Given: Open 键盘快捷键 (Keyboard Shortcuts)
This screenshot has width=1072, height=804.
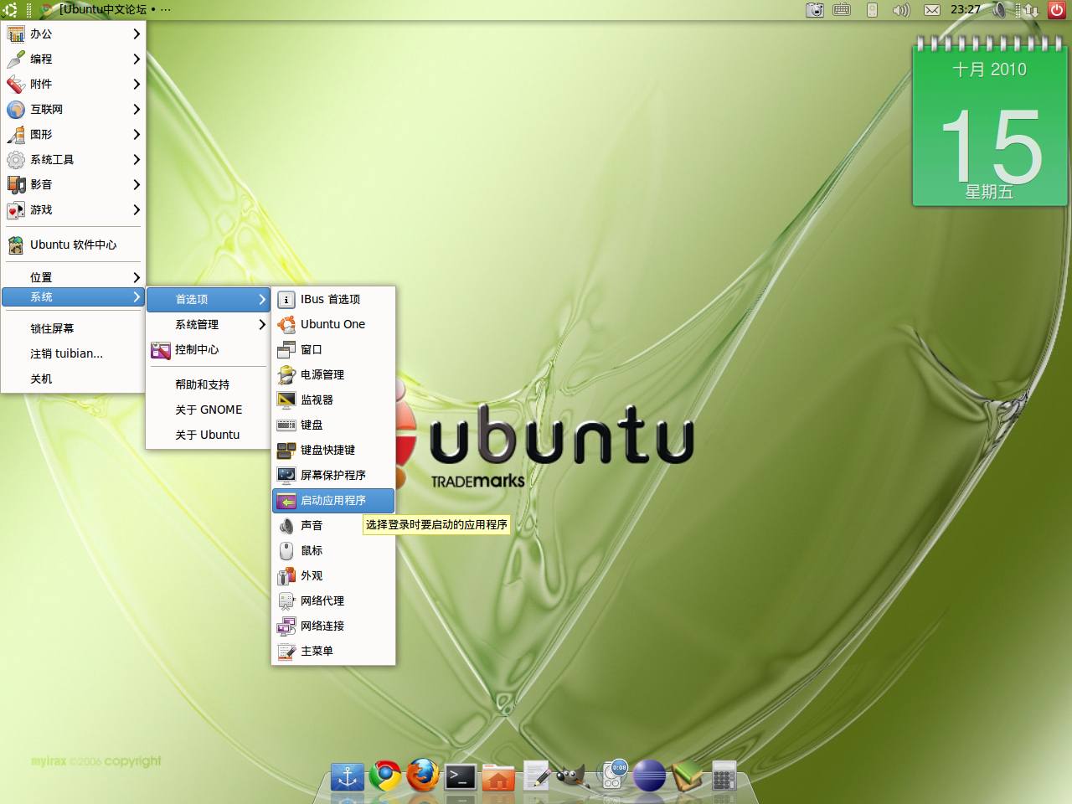Looking at the screenshot, I should coord(333,450).
